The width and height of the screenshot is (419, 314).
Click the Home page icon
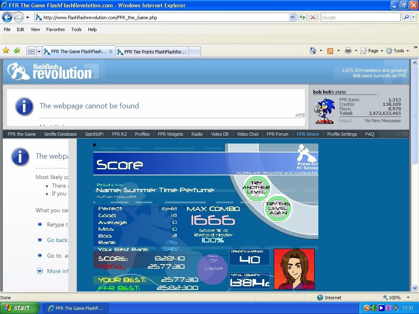pos(313,51)
